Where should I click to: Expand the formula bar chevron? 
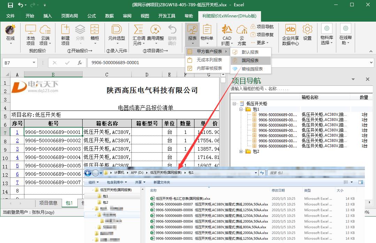click(371, 63)
